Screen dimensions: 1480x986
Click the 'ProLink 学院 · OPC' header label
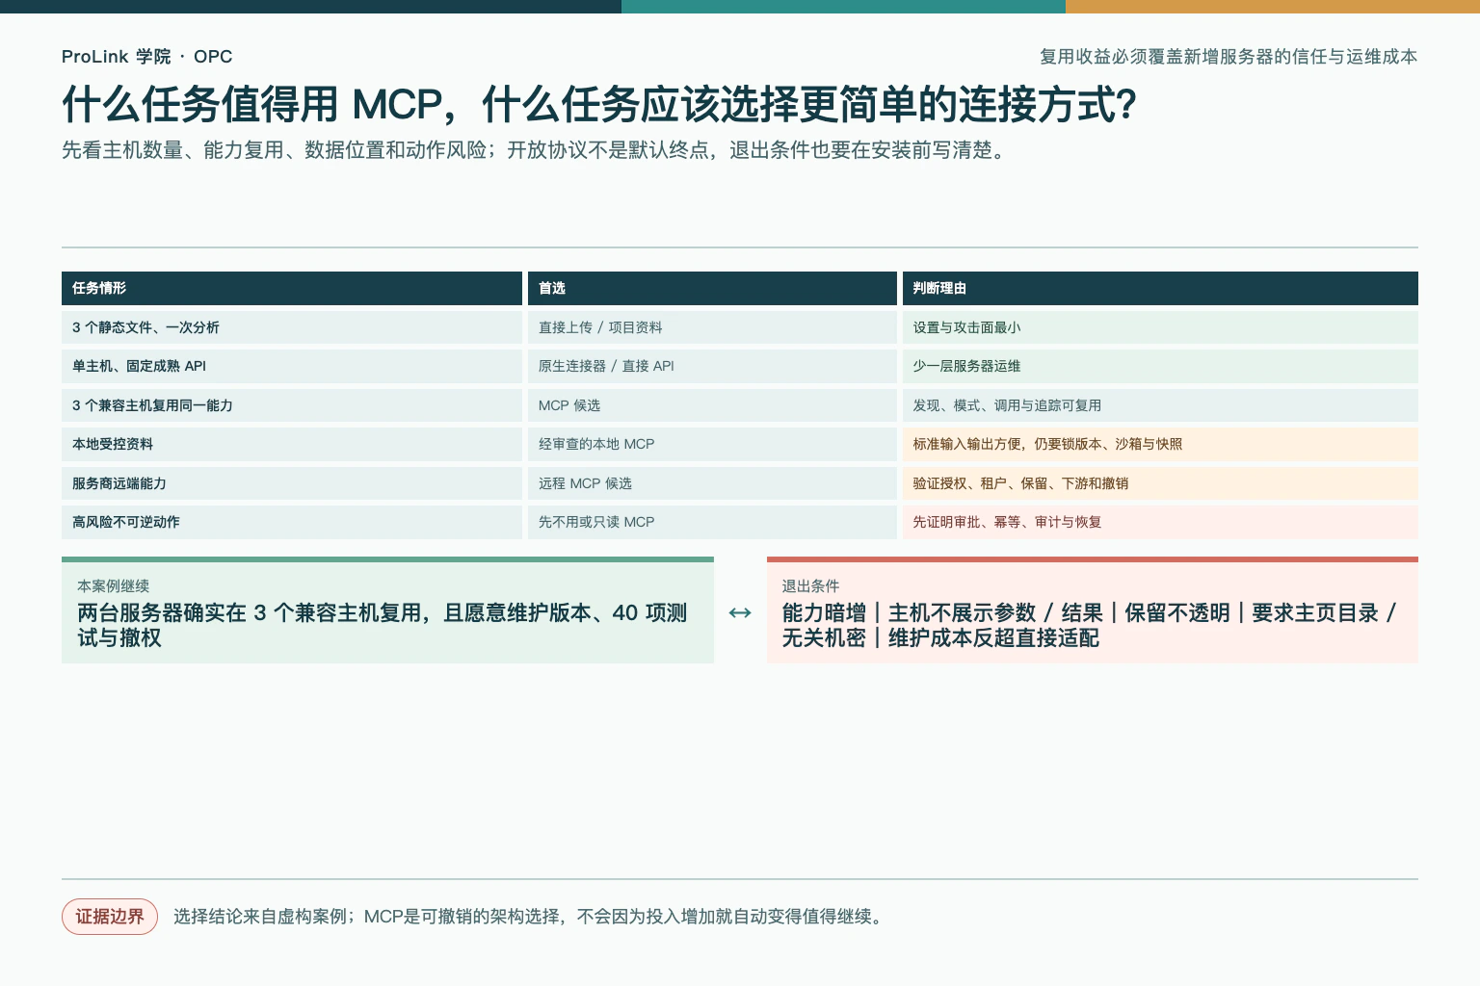point(146,57)
